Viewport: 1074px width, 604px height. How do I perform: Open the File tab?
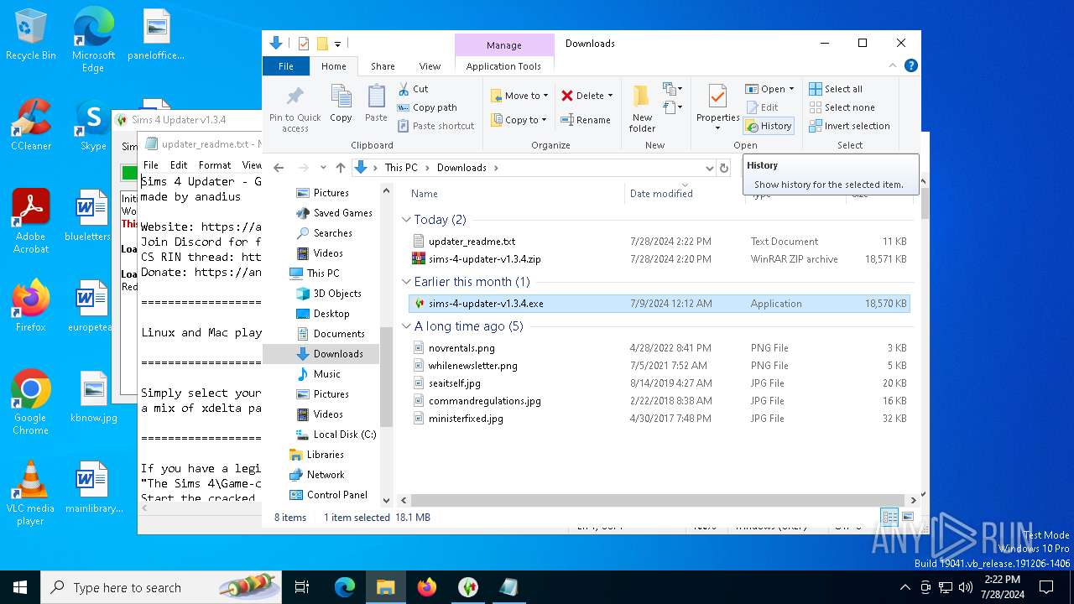pyautogui.click(x=286, y=66)
